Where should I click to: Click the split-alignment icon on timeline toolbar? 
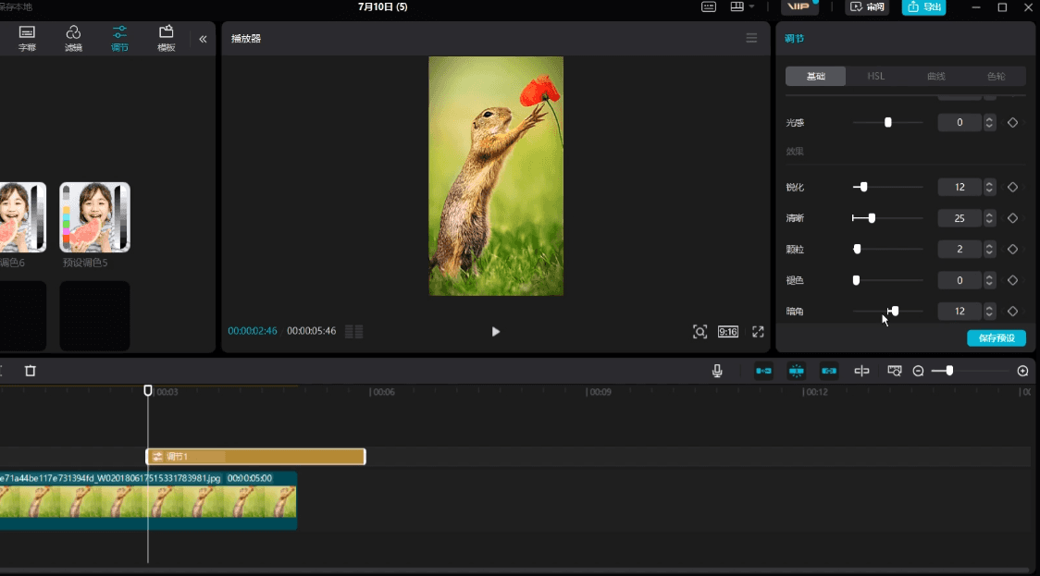point(861,371)
